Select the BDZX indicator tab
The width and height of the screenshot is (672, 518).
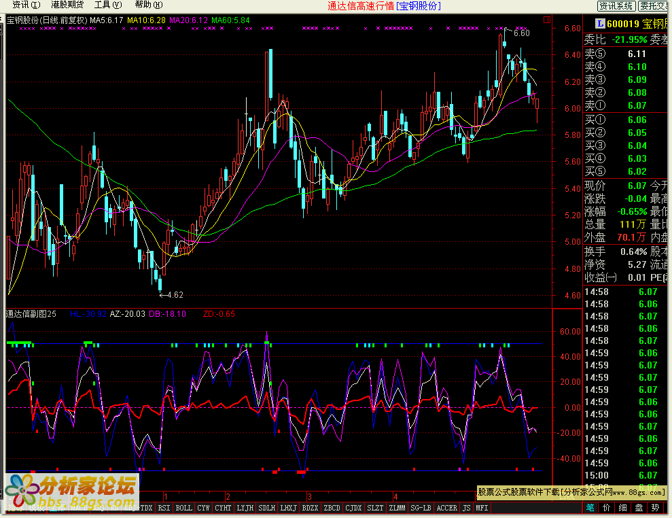(311, 508)
